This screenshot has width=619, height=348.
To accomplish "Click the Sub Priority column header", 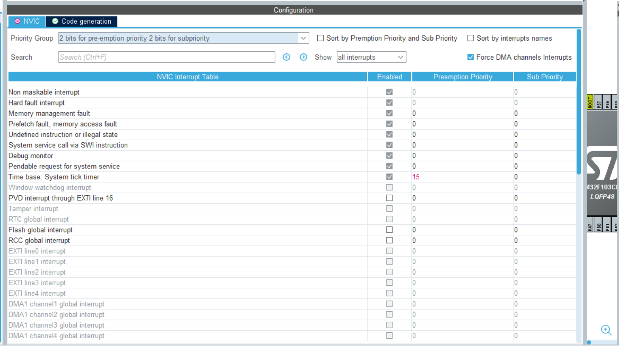I will click(545, 77).
